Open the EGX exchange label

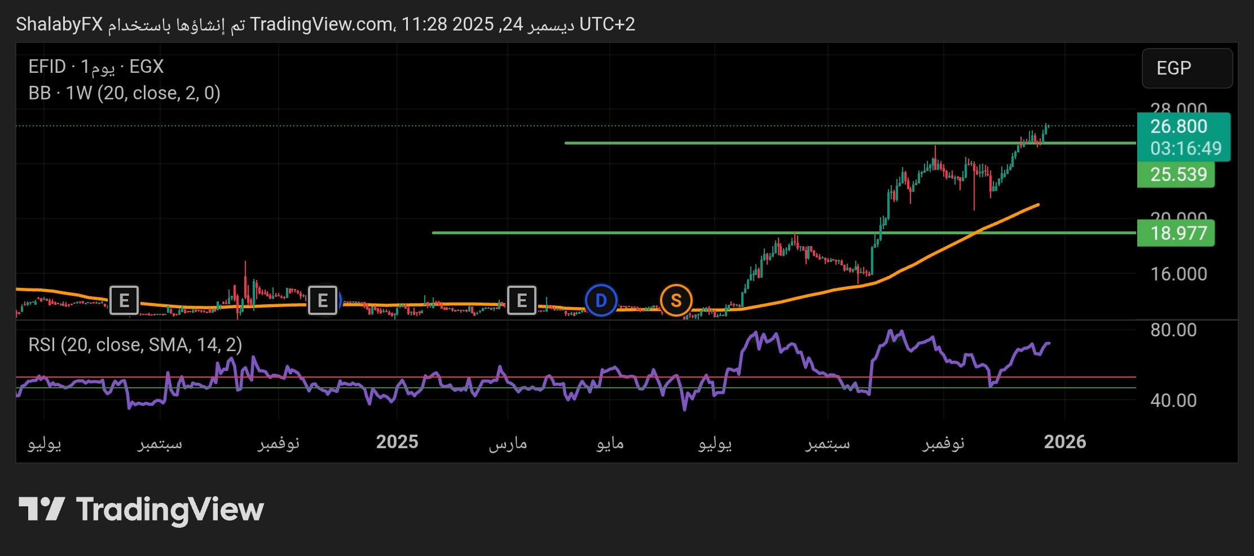click(146, 67)
